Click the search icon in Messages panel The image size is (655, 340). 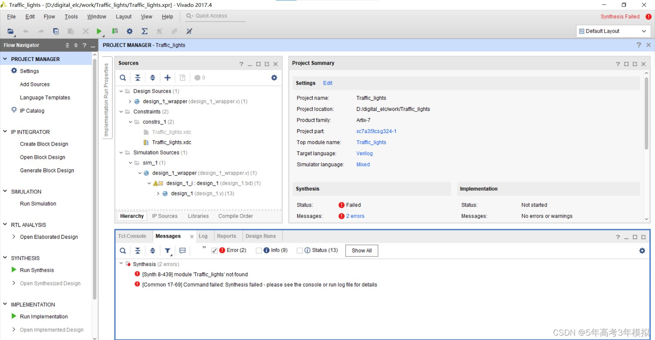(x=123, y=251)
